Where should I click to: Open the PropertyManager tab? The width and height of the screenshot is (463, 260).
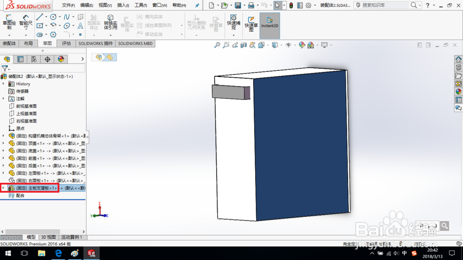20,59
